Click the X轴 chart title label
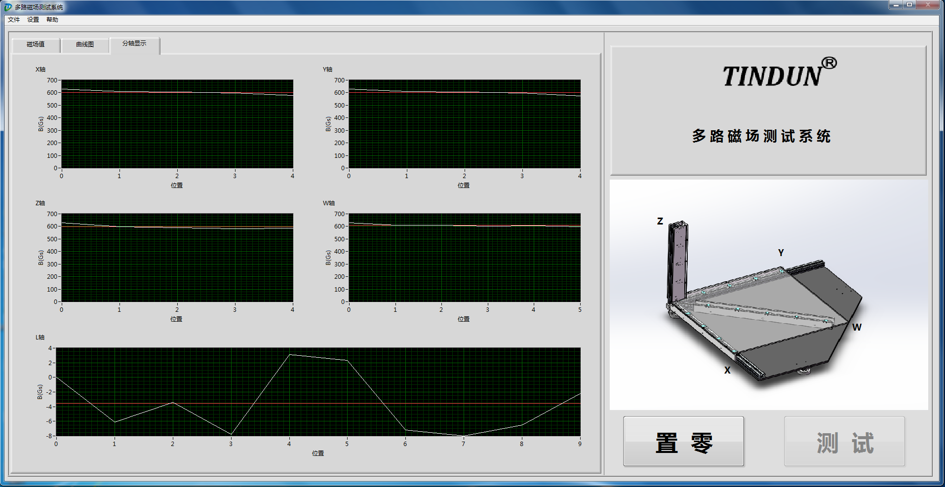This screenshot has width=945, height=487. [x=40, y=70]
